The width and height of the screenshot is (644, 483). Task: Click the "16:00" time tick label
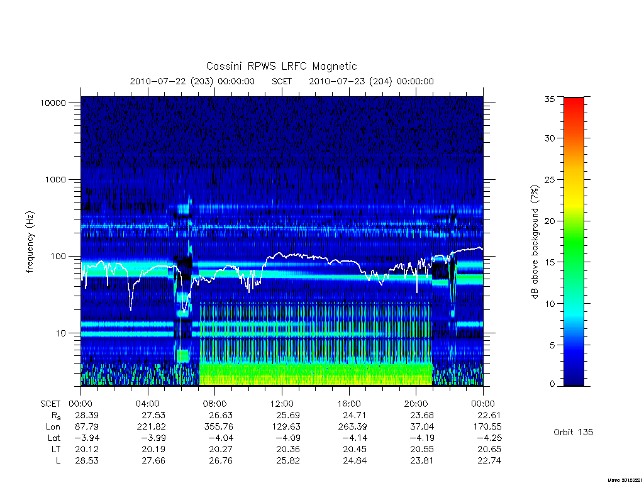[x=348, y=404]
